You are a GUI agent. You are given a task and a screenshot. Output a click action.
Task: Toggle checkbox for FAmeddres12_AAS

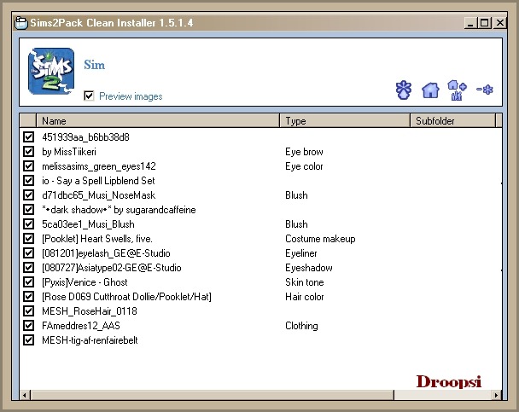[28, 325]
